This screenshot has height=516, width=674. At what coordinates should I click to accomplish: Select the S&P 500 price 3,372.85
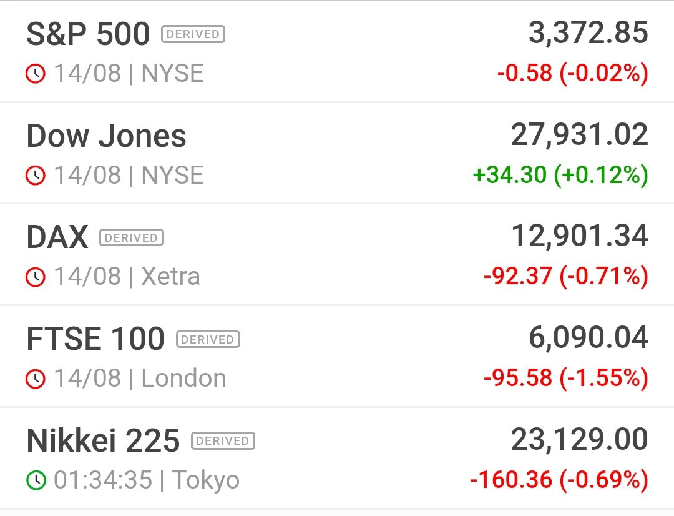588,32
